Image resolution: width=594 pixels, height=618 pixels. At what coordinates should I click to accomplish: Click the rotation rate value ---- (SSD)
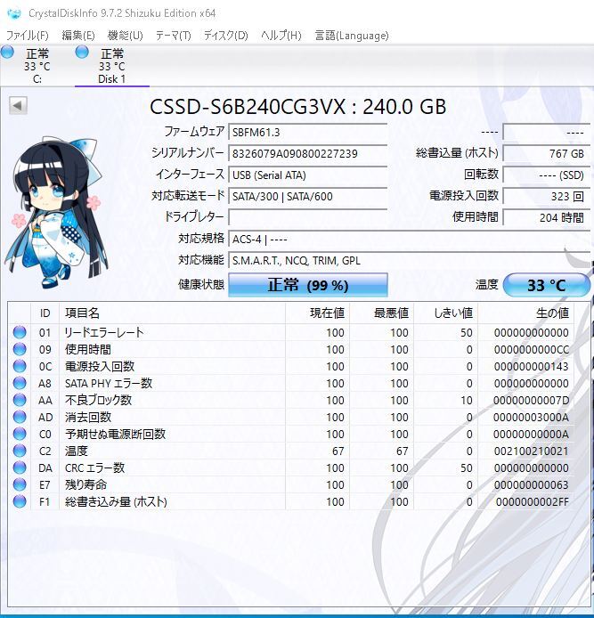pyautogui.click(x=546, y=175)
